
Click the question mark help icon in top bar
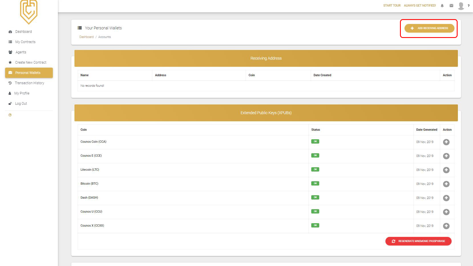click(x=468, y=6)
